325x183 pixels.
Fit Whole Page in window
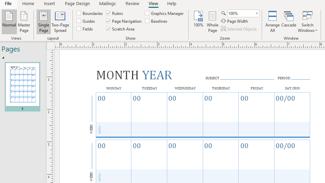point(213,22)
